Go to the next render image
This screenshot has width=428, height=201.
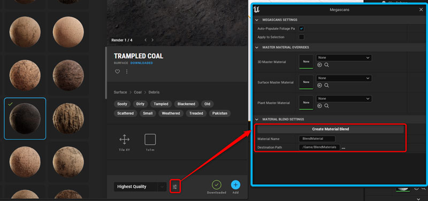pyautogui.click(x=152, y=40)
